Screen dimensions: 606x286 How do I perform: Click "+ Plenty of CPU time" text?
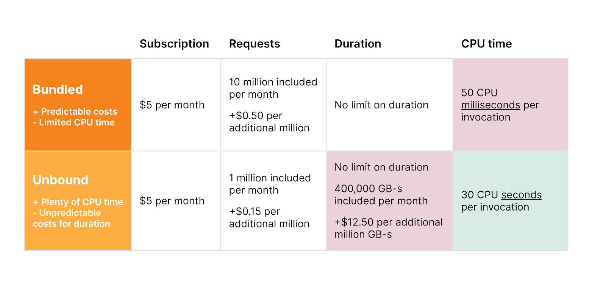point(78,202)
